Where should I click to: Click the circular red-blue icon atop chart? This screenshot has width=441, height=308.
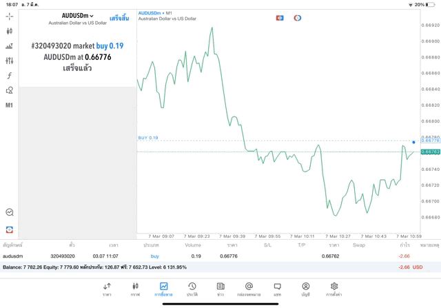click(298, 18)
